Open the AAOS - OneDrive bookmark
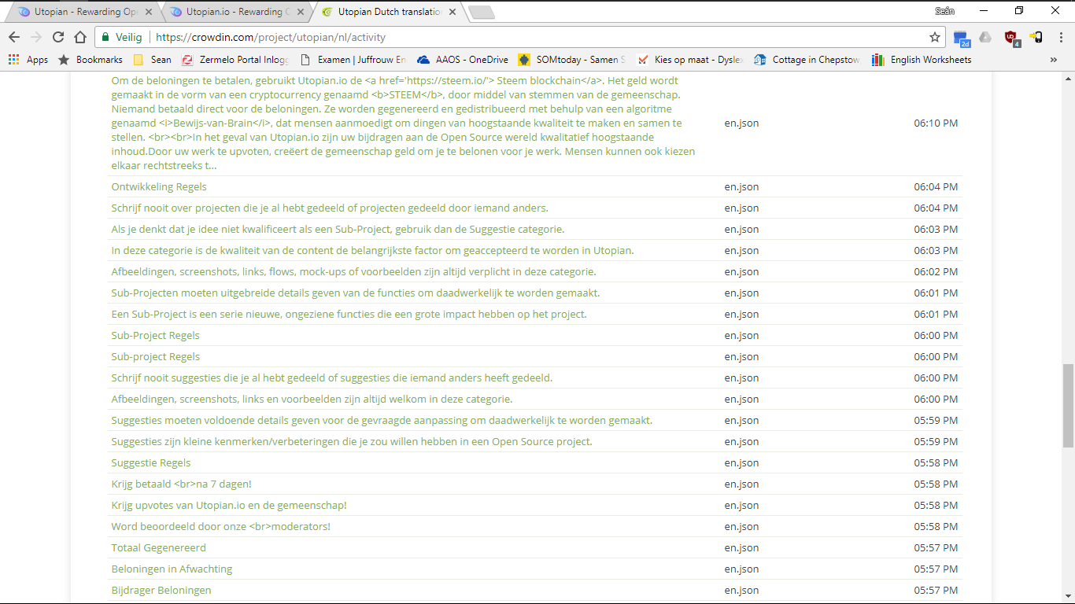The width and height of the screenshot is (1075, 604). tap(463, 60)
